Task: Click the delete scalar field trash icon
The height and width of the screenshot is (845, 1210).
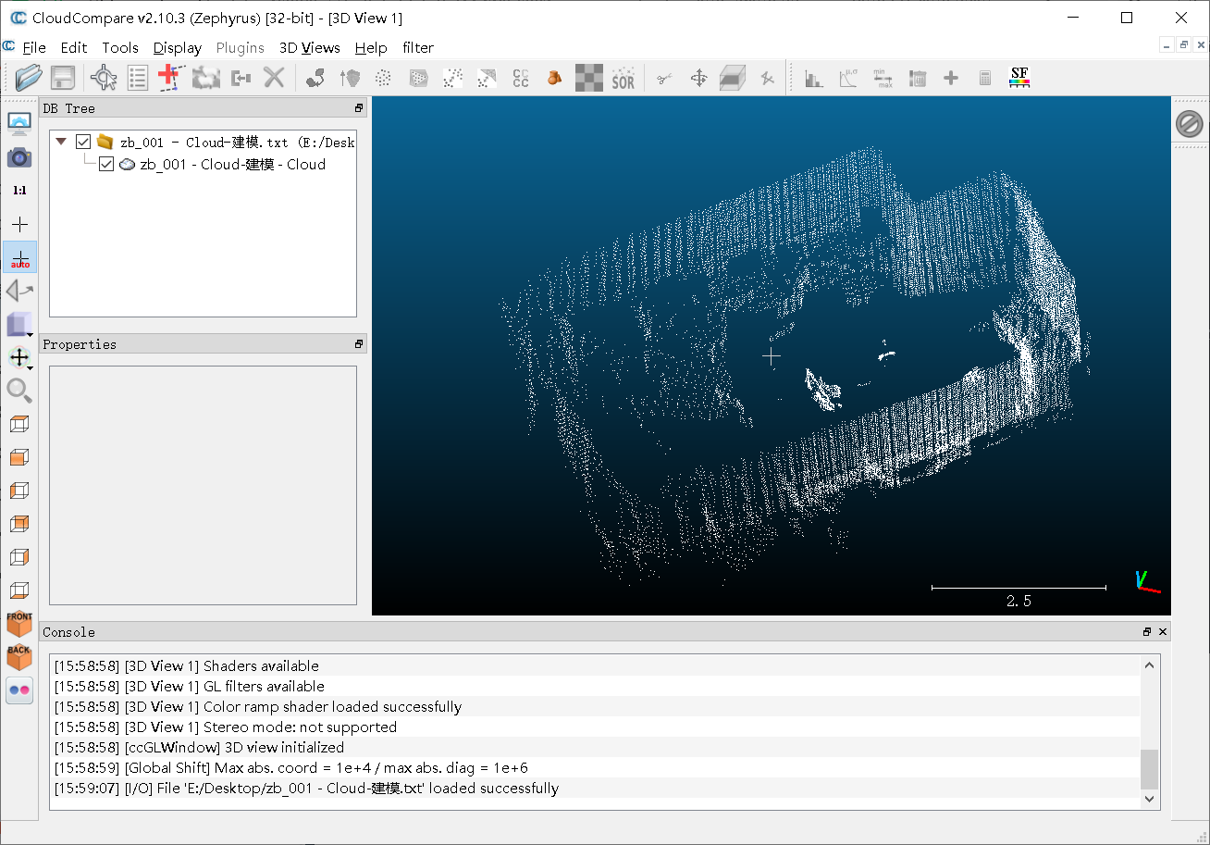Action: tap(918, 79)
